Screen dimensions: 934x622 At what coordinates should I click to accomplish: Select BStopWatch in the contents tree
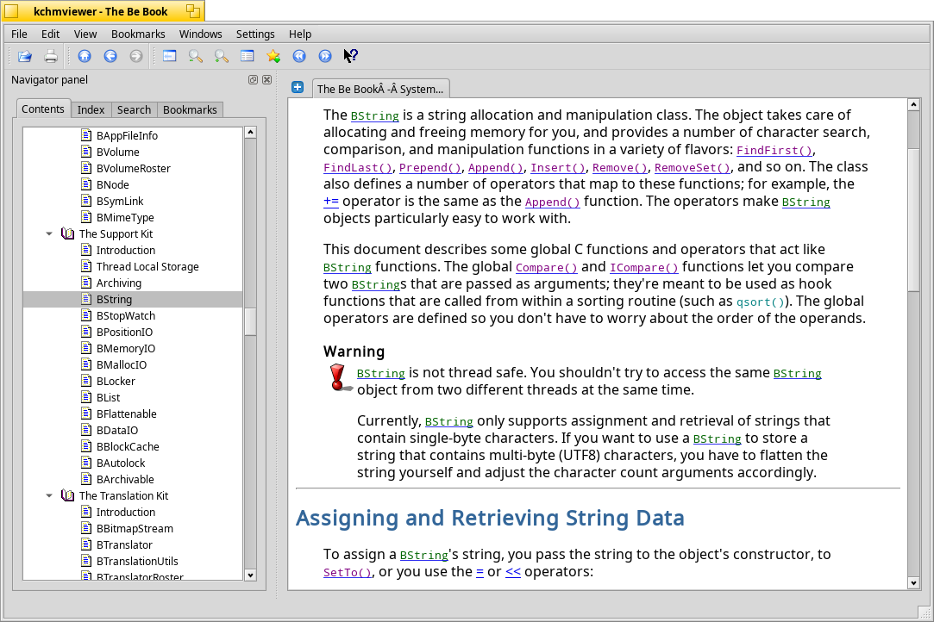tap(126, 316)
